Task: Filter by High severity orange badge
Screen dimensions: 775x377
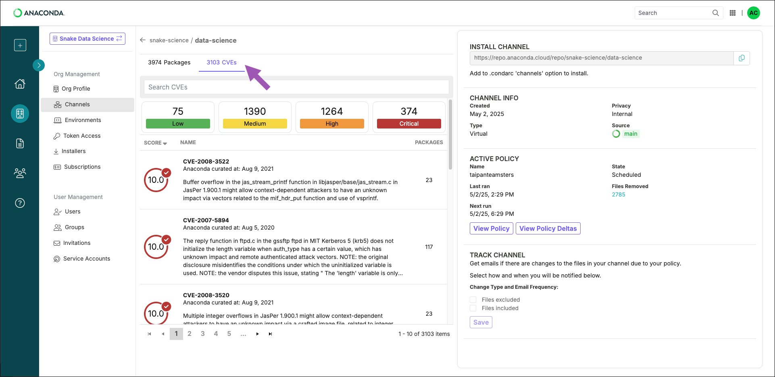Action: click(x=332, y=124)
